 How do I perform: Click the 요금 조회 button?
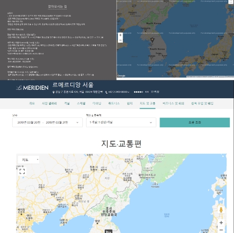tap(195, 123)
